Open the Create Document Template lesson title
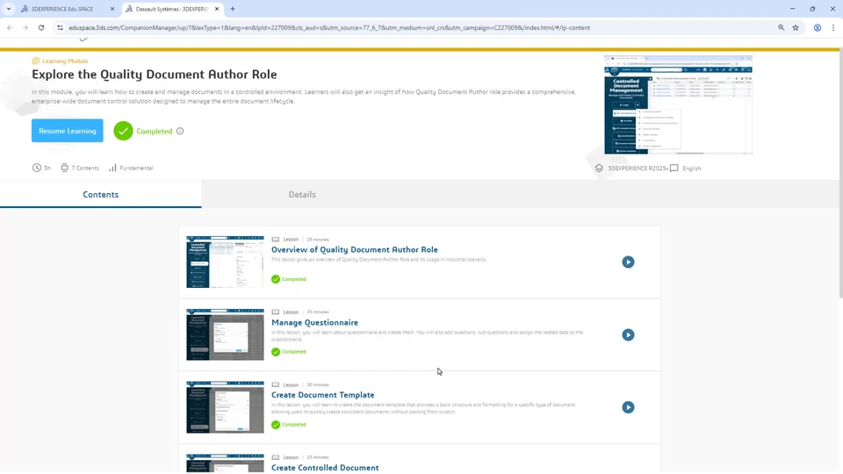Screen dimensions: 843x474 (x=322, y=395)
